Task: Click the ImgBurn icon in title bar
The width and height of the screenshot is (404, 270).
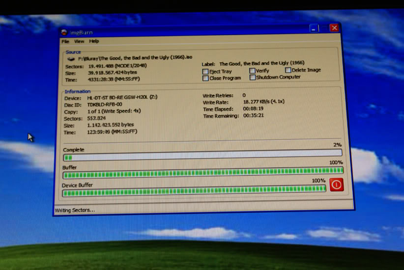Action: click(x=64, y=33)
